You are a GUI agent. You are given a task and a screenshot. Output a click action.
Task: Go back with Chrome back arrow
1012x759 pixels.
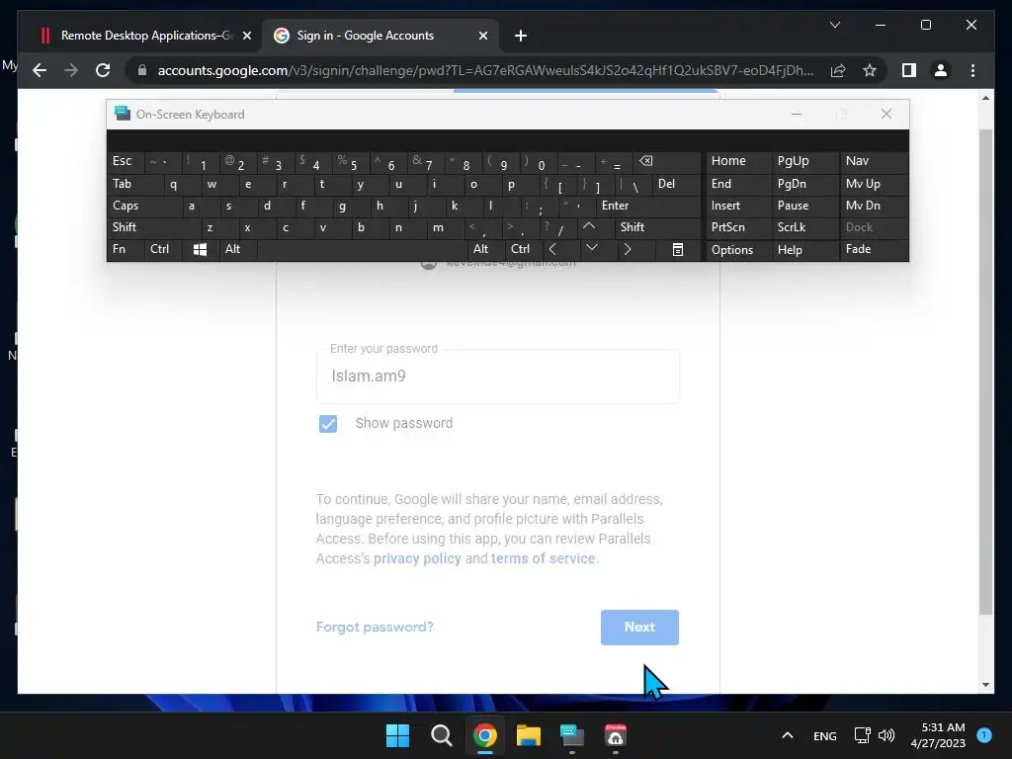click(x=40, y=70)
